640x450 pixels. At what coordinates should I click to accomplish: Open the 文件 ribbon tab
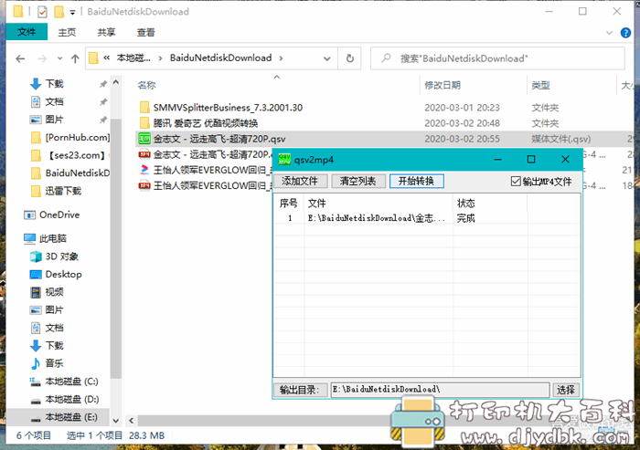tap(27, 32)
